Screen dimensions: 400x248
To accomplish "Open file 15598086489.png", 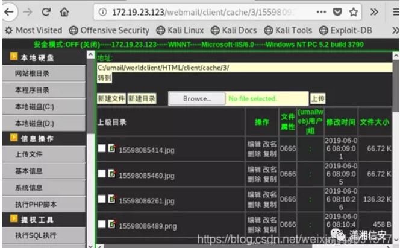I will pyautogui.click(x=148, y=226).
